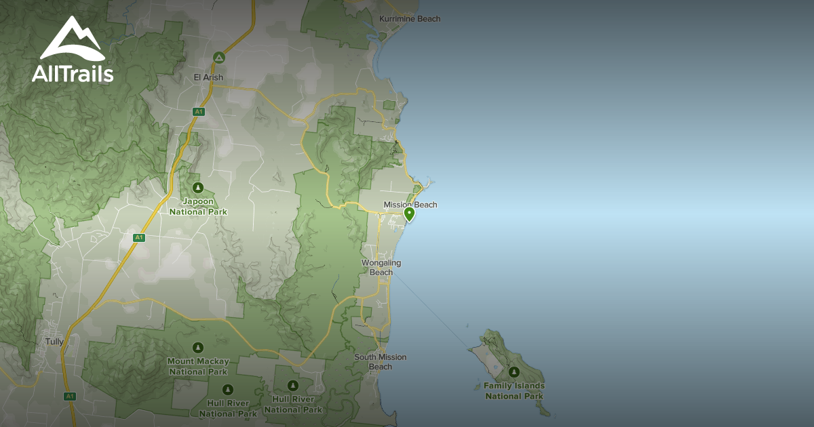
Task: Click the AllTrails mountain logo
Action: (x=72, y=38)
